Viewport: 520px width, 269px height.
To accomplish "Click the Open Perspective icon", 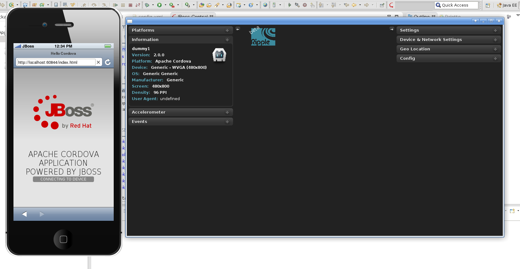I will (x=488, y=5).
